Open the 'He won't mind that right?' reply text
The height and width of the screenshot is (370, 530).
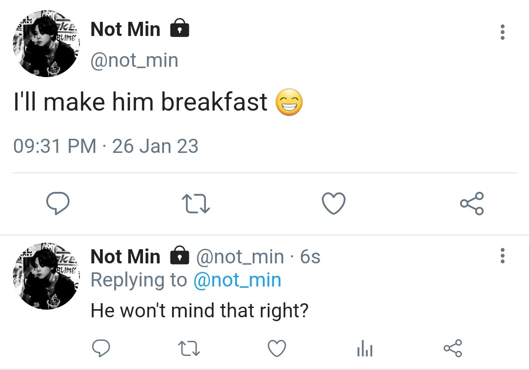point(200,310)
